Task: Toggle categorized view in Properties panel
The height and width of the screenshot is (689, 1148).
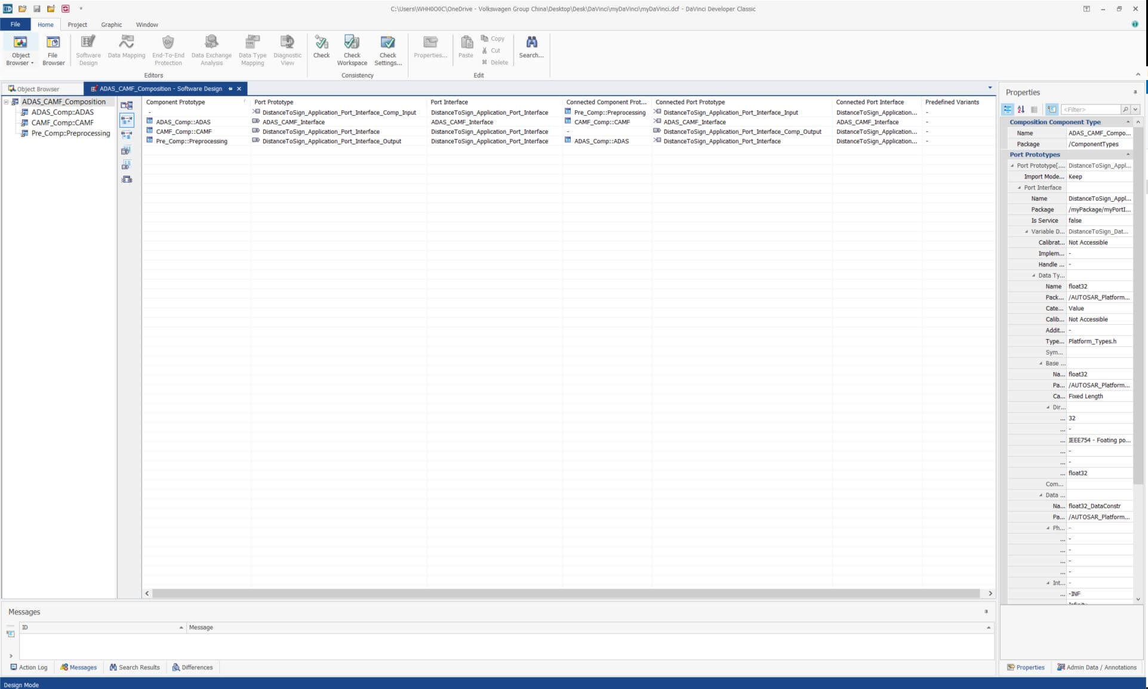Action: tap(1008, 109)
